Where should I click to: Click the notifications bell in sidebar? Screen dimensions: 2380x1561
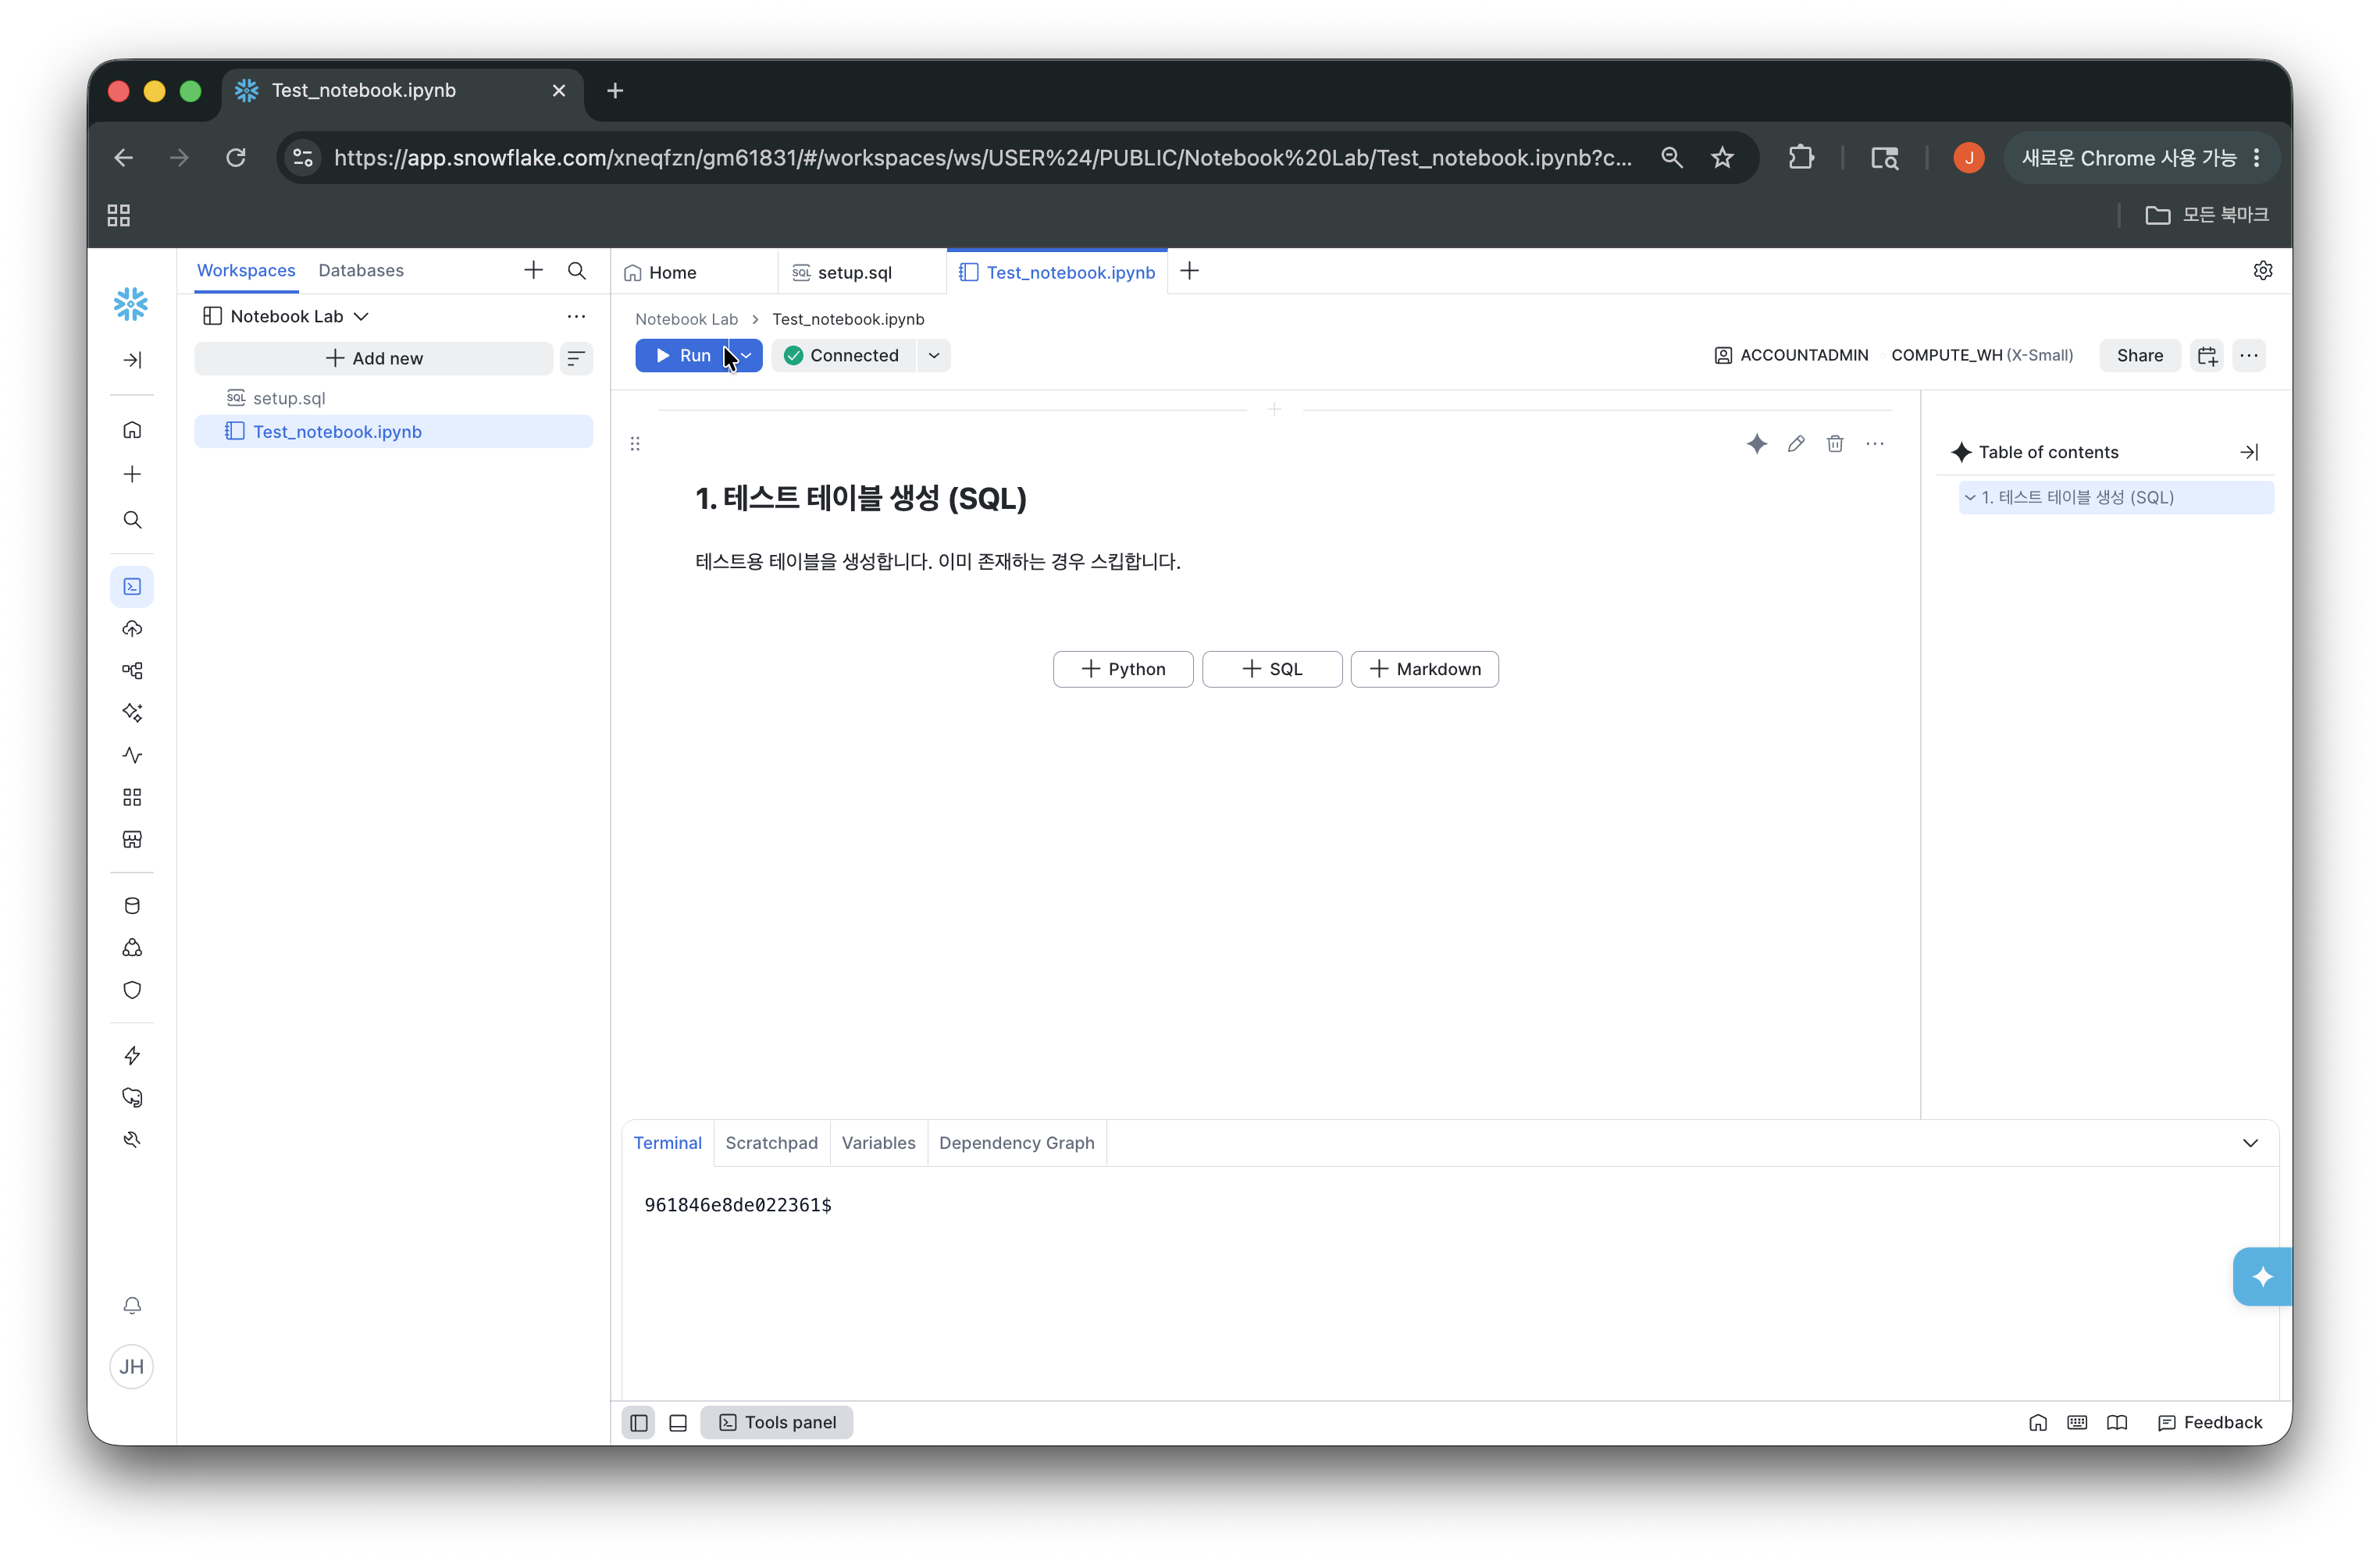pos(132,1305)
